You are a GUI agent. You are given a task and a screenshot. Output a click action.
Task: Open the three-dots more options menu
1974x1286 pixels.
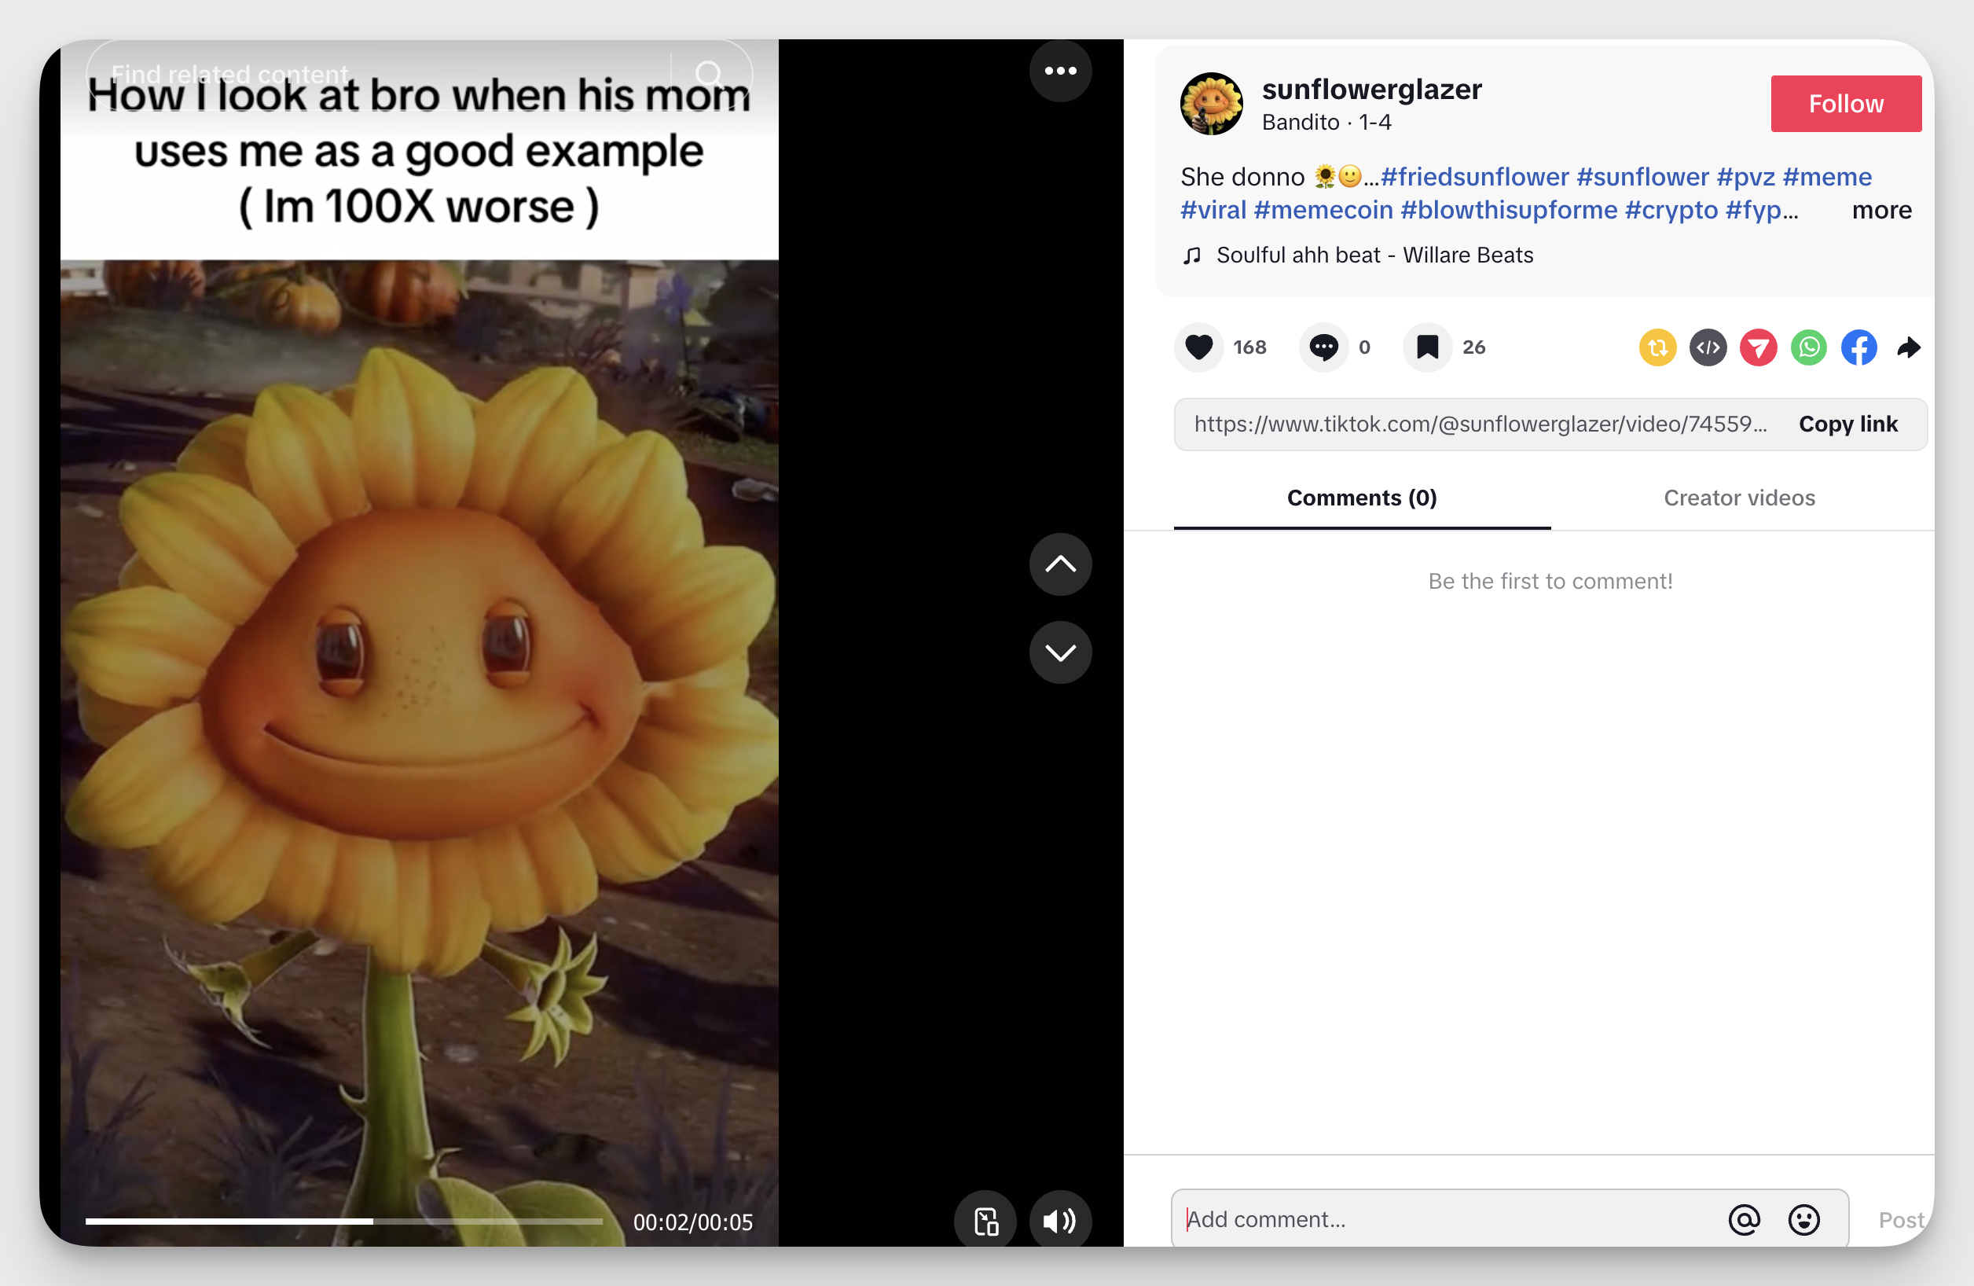pyautogui.click(x=1060, y=72)
